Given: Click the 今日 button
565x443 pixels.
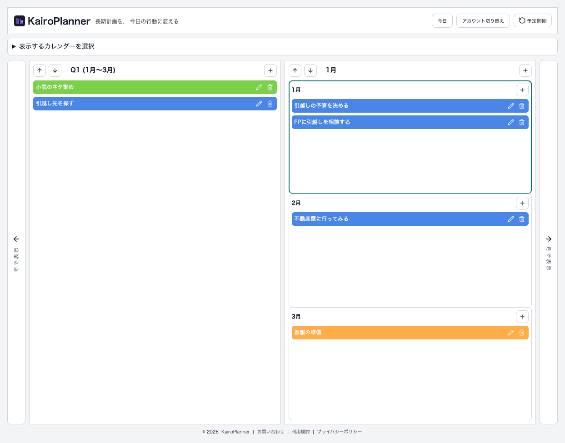Looking at the screenshot, I should pyautogui.click(x=442, y=20).
